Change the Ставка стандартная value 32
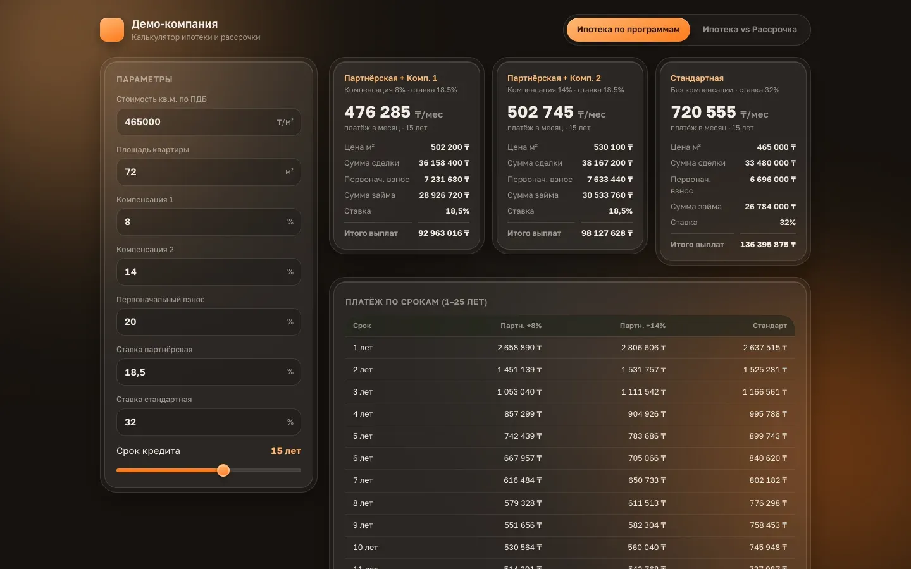This screenshot has height=569, width=911. 209,422
